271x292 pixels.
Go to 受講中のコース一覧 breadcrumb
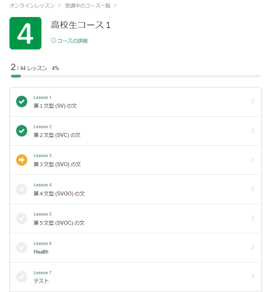pos(88,6)
